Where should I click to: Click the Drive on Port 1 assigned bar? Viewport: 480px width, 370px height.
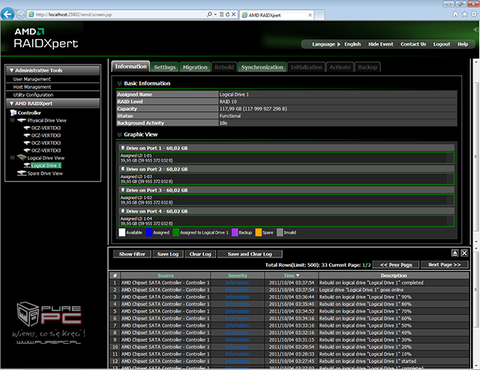[x=286, y=158]
